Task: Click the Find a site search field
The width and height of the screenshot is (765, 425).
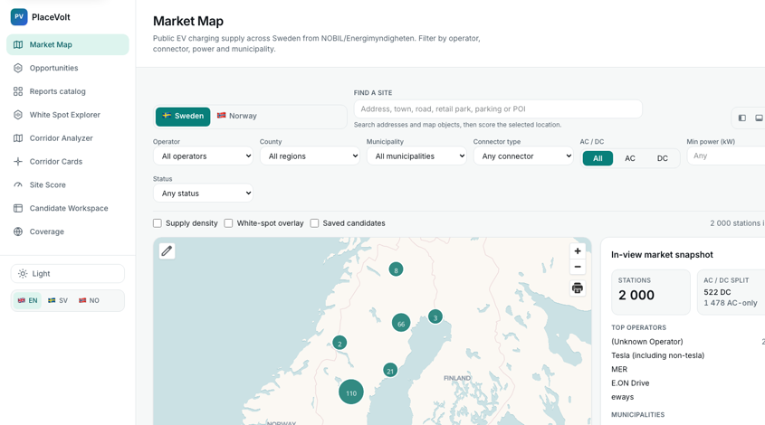Action: pos(498,109)
